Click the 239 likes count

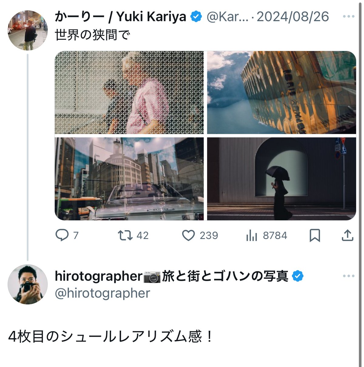(x=208, y=235)
